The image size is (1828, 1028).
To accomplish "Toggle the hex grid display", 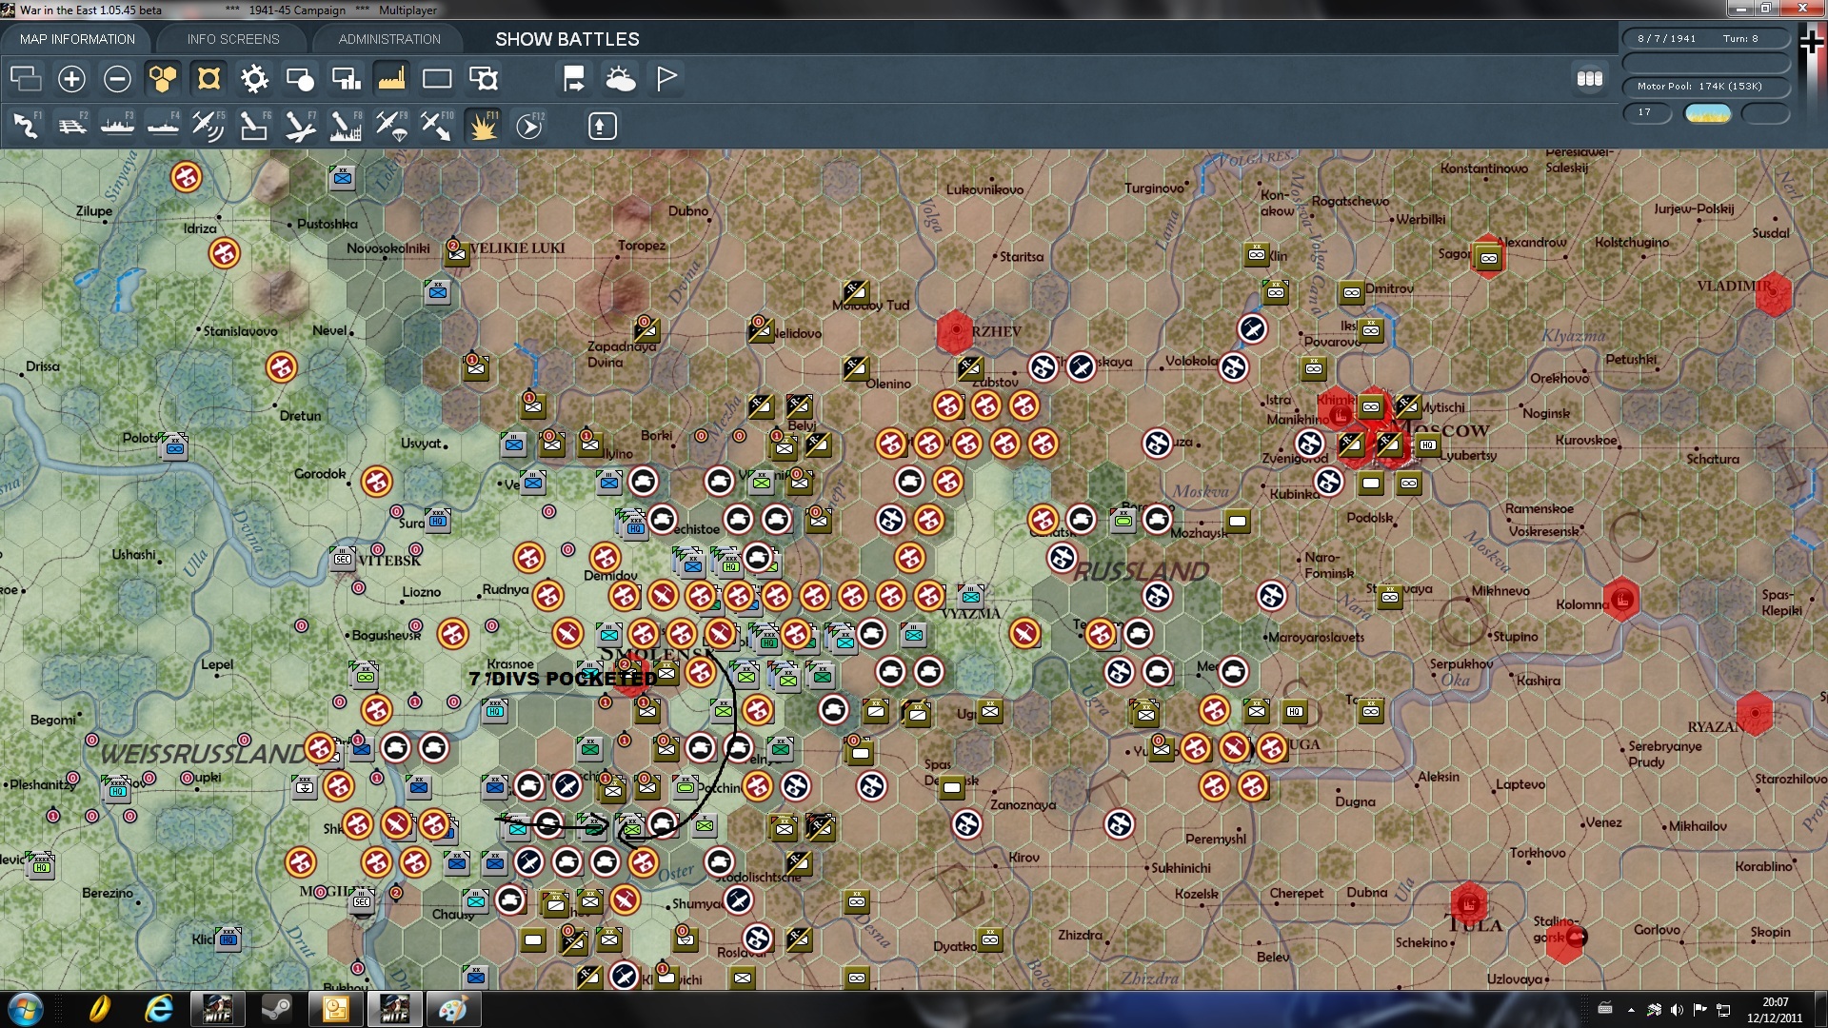I will 163,78.
